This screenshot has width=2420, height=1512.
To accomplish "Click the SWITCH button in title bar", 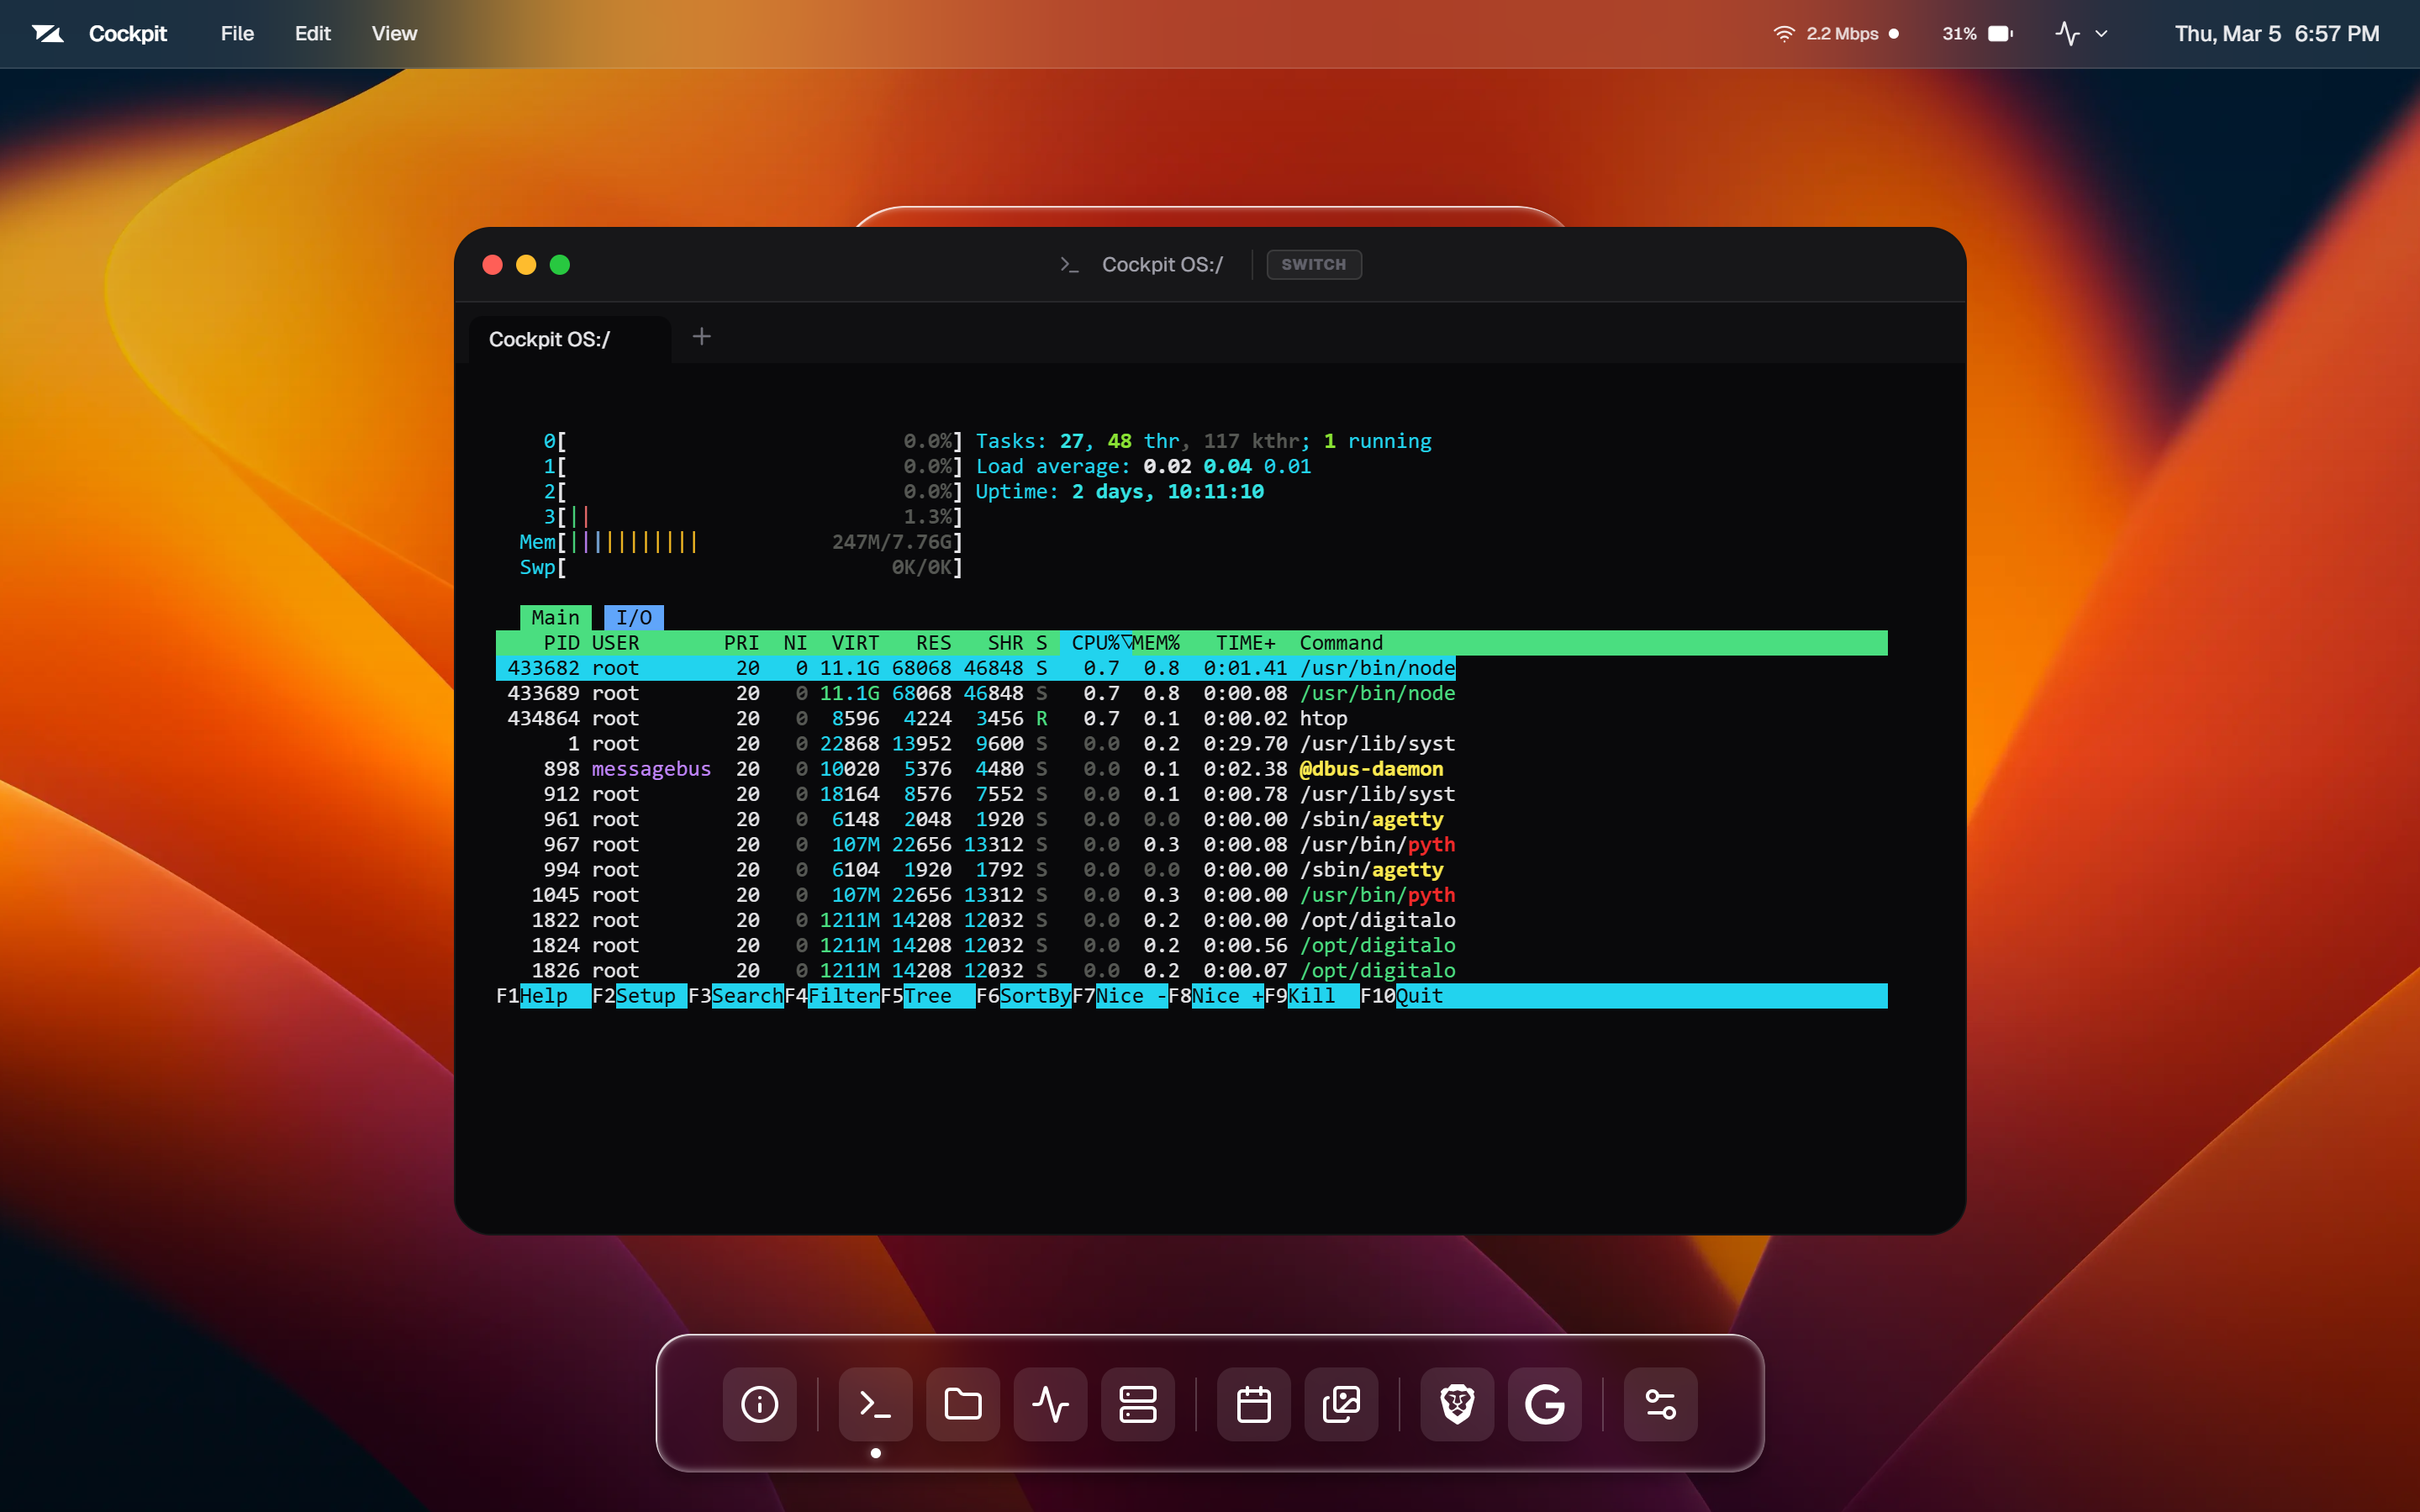I will pyautogui.click(x=1313, y=264).
